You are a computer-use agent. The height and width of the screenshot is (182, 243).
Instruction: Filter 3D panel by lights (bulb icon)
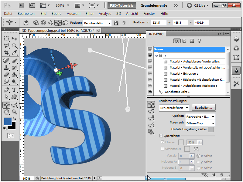tap(199, 41)
